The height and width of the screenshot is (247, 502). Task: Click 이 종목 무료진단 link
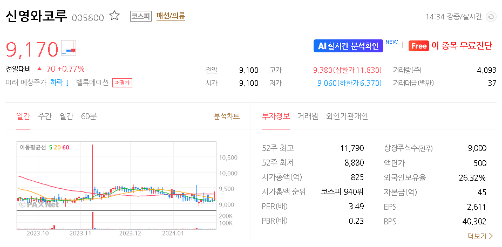(462, 46)
